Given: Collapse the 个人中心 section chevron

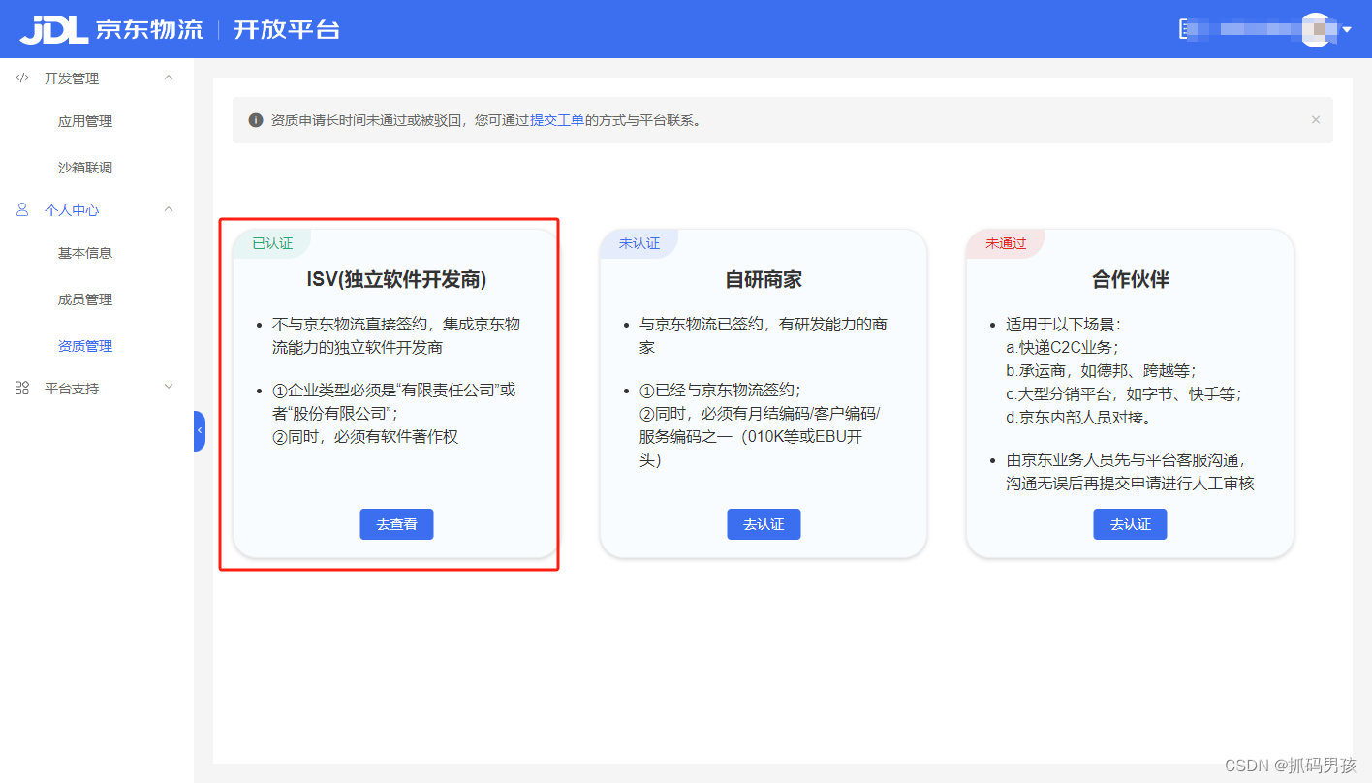Looking at the screenshot, I should [168, 209].
